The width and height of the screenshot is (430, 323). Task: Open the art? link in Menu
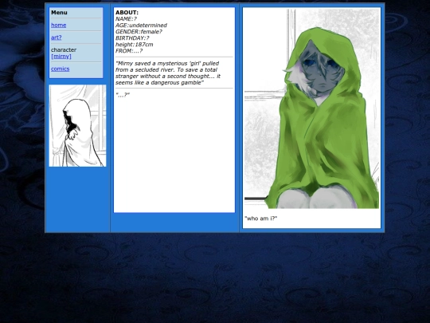tap(57, 37)
